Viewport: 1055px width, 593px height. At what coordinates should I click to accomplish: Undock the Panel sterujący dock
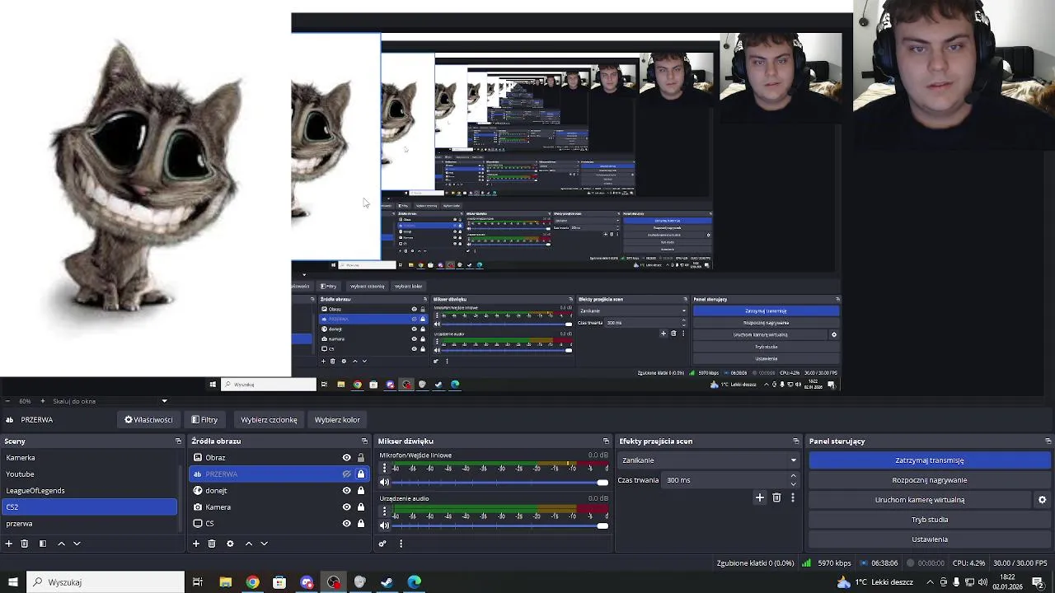tap(1048, 441)
